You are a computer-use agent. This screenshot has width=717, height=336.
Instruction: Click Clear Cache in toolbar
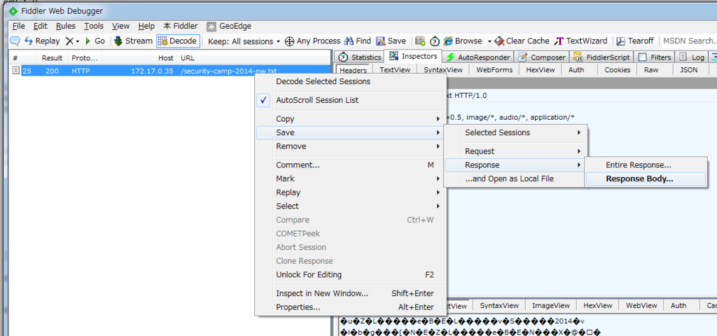[x=522, y=41]
